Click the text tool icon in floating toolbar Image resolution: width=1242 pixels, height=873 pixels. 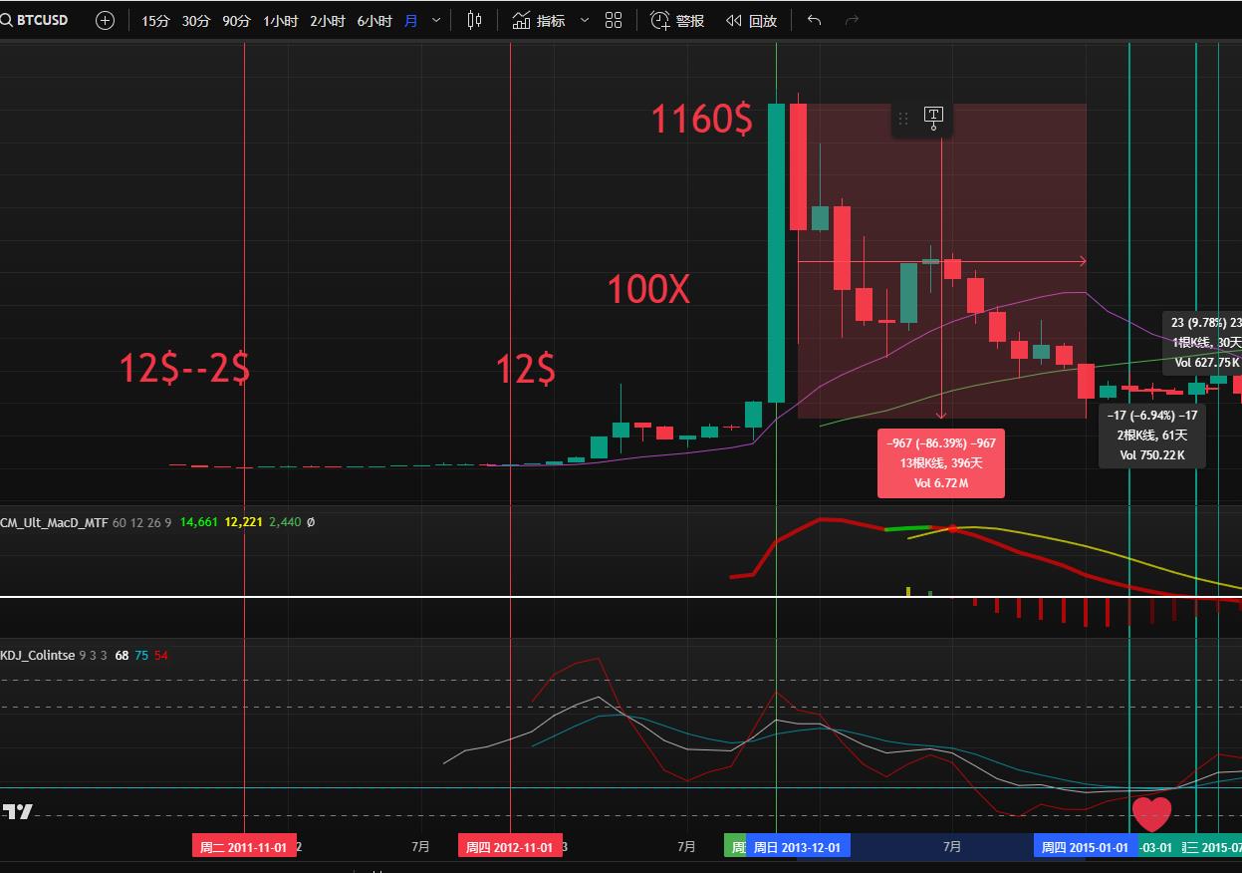point(933,118)
